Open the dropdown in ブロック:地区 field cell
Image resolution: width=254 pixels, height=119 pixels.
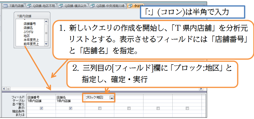tap(111, 98)
